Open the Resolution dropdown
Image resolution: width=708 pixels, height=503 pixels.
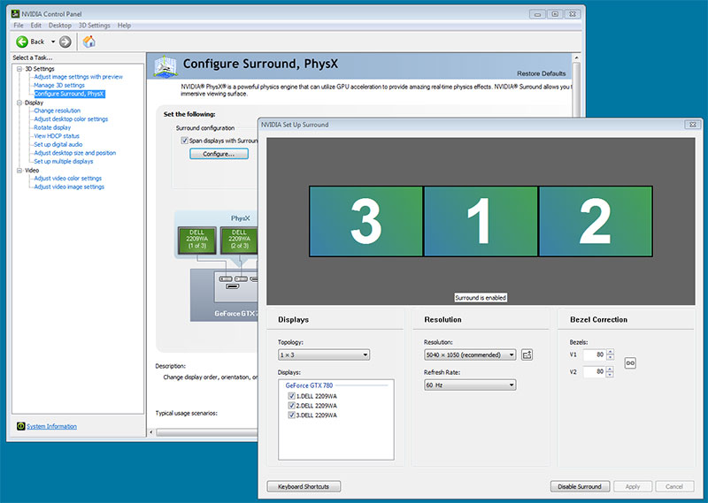[x=469, y=354]
